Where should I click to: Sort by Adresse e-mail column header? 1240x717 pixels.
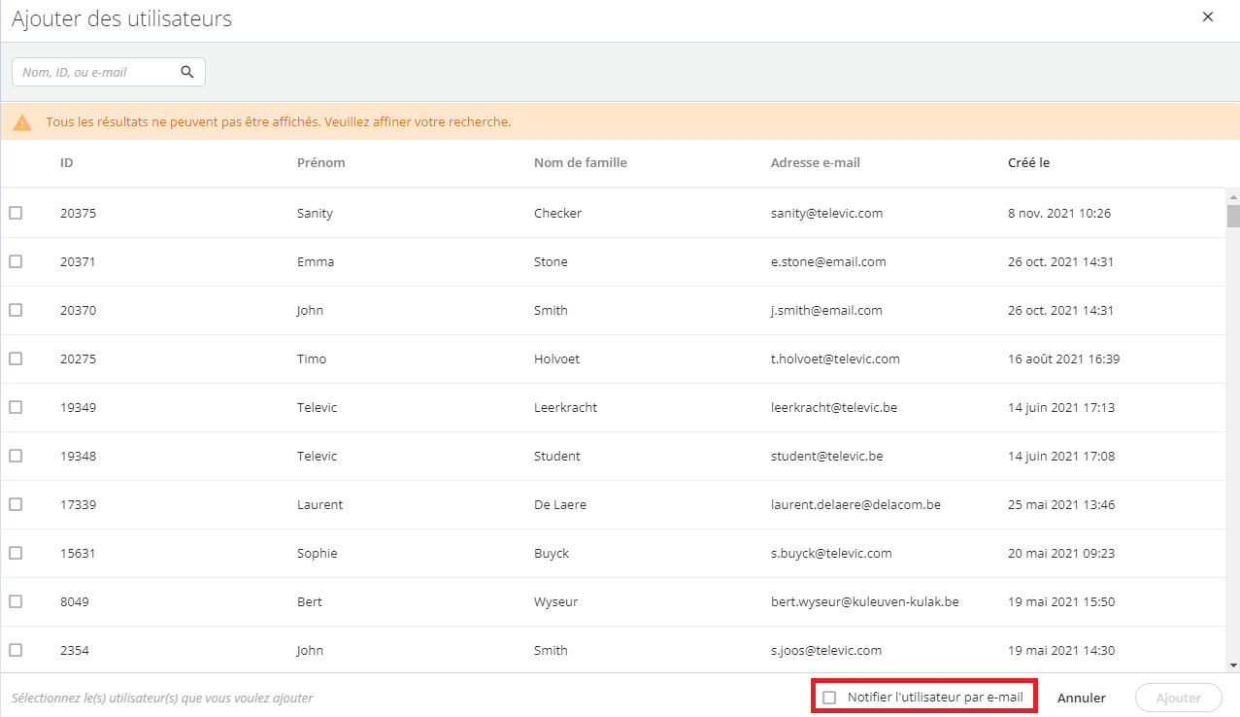(816, 162)
